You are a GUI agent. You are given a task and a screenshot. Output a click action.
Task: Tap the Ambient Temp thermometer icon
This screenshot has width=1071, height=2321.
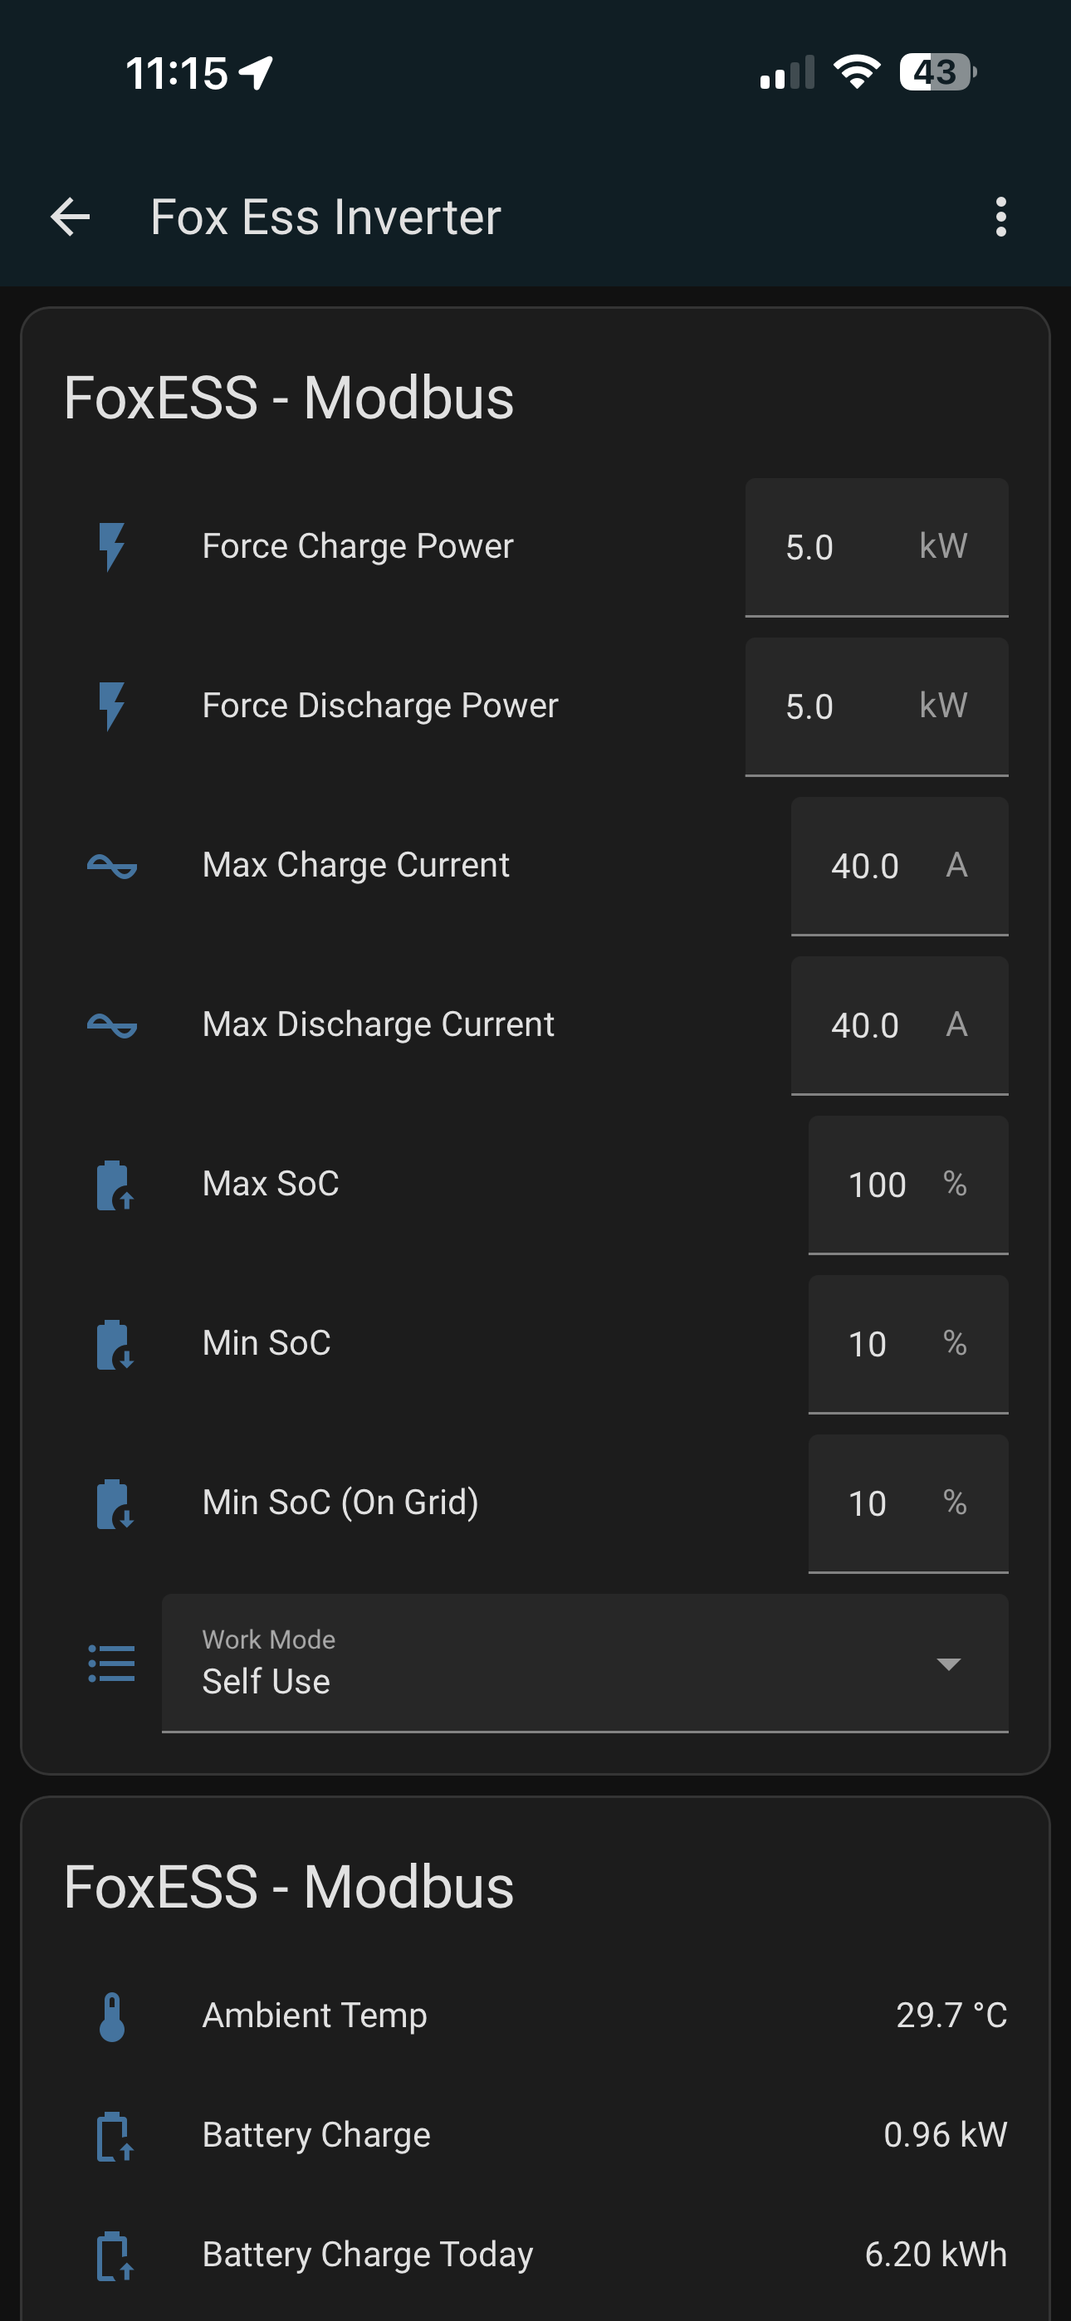[x=112, y=2016]
